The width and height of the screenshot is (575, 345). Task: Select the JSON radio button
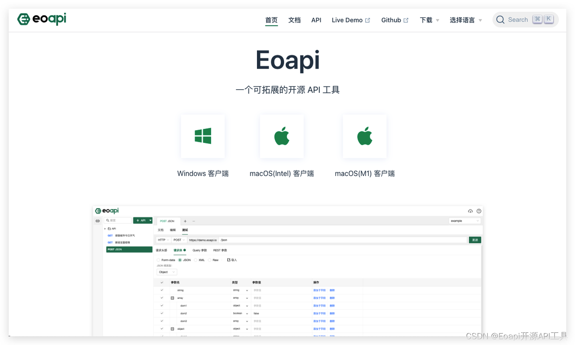[180, 260]
